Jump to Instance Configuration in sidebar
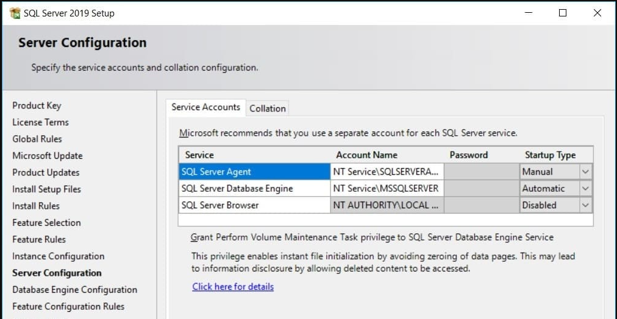 (x=58, y=256)
